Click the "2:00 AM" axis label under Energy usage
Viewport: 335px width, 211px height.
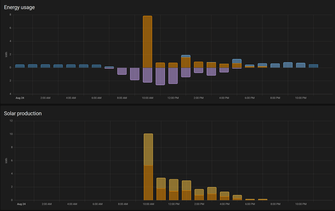45,98
